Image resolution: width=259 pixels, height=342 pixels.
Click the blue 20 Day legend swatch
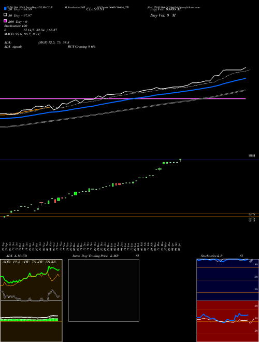5,8
